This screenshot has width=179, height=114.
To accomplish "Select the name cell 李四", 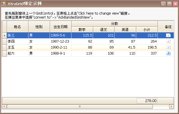I will click(18, 41).
